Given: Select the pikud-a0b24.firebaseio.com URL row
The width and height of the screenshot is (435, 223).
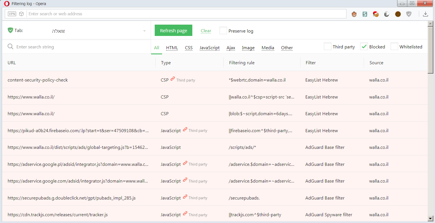Looking at the screenshot, I should [x=78, y=130].
